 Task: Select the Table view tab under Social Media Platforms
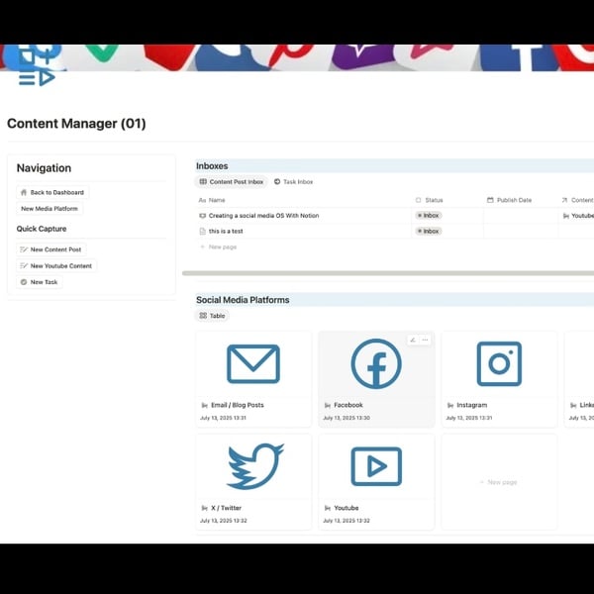coord(212,316)
